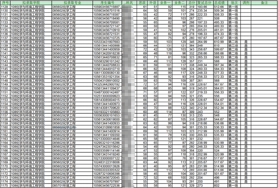Click the 总分 column header

point(192,3)
